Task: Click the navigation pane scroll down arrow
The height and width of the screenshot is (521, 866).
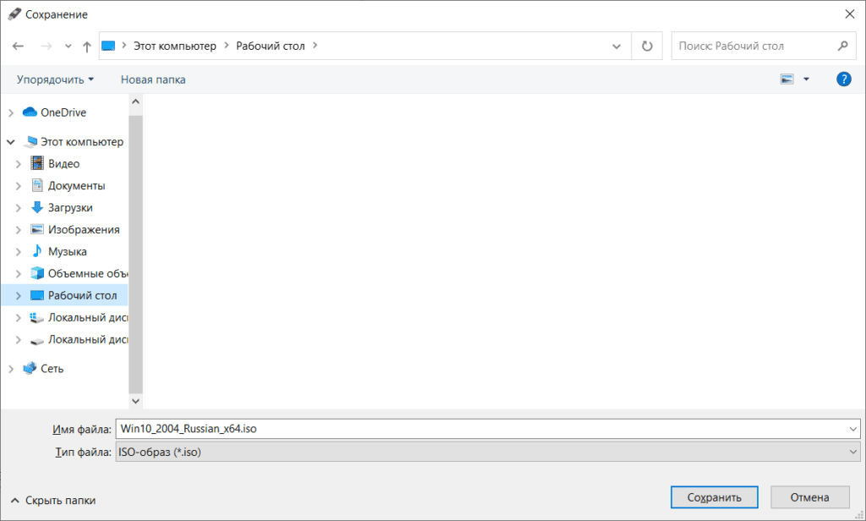Action: click(135, 401)
